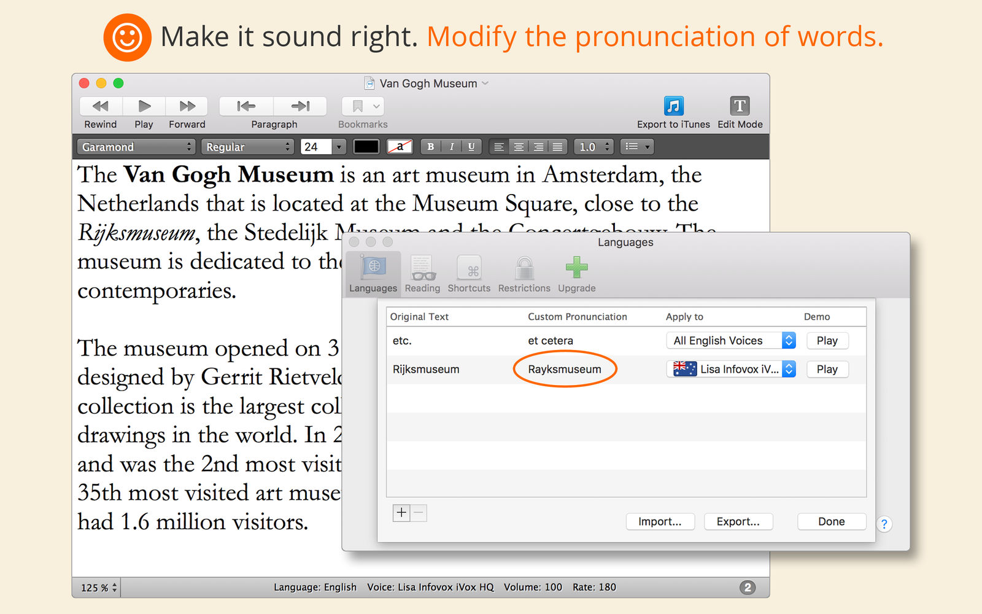The width and height of the screenshot is (982, 614).
Task: Skip ahead with the Forward button
Action: click(x=187, y=106)
